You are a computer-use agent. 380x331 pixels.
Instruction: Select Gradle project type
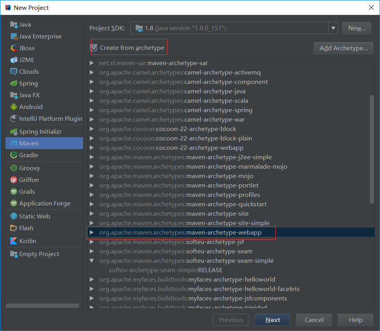(x=44, y=155)
